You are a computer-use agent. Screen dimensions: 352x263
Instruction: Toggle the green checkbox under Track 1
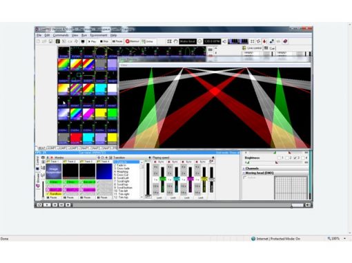coord(48,182)
